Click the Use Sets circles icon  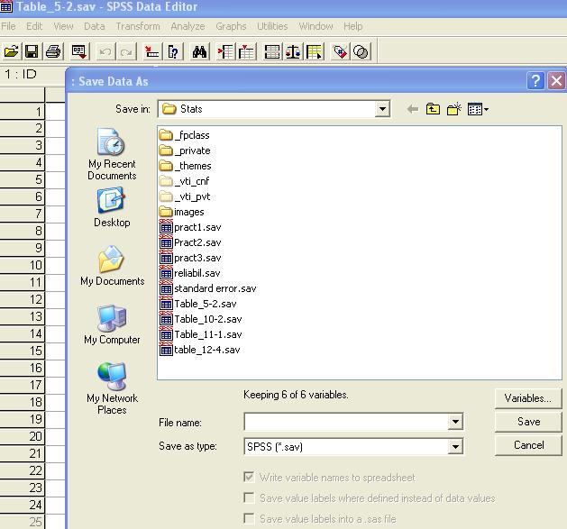[x=361, y=52]
